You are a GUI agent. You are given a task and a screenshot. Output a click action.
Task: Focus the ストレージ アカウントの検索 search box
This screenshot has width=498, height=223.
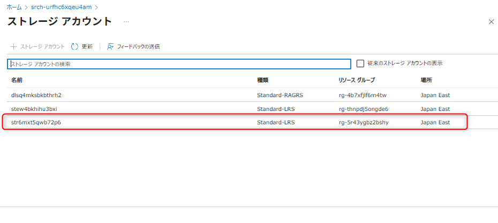179,64
